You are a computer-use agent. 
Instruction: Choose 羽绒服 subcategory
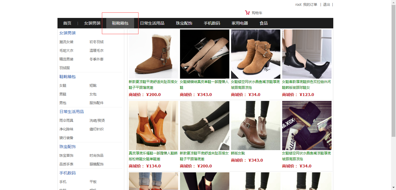65,68
